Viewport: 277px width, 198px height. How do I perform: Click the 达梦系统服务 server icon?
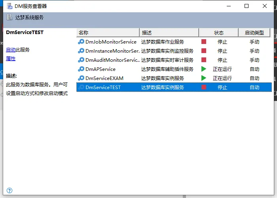click(9, 17)
